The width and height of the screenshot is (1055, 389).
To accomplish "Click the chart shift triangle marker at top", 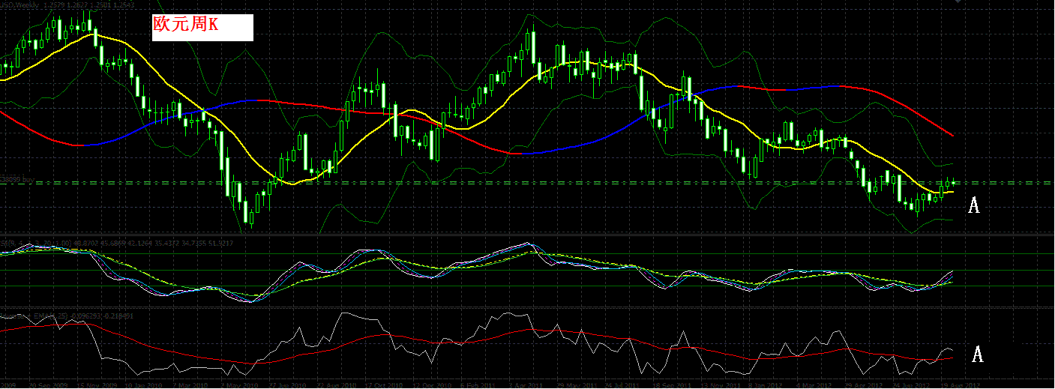I will click(957, 2).
